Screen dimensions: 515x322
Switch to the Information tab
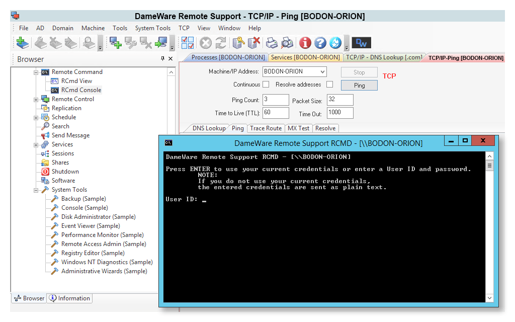tap(69, 298)
